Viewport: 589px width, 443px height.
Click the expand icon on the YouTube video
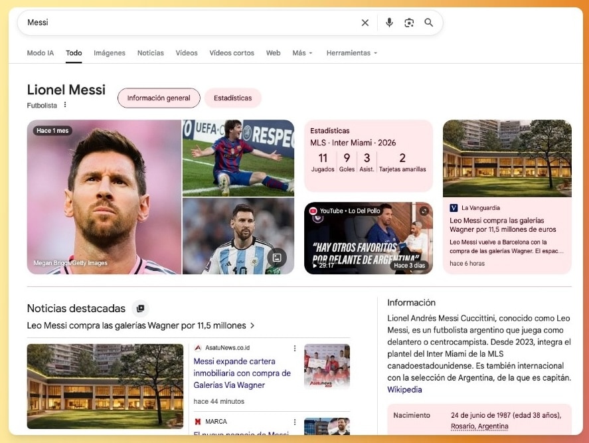(x=424, y=211)
